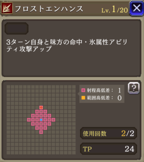
Task: Click the empty dark tag box above the description
Action: pos(16,28)
